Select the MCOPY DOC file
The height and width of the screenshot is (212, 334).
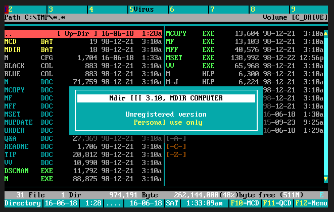click(37, 90)
